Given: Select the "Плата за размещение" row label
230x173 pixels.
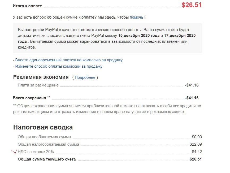Looking at the screenshot, I should pyautogui.click(x=38, y=85).
